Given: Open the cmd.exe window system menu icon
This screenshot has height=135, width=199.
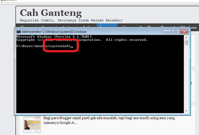Looking at the screenshot, I should click(19, 32).
